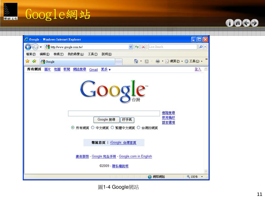
Task: Refresh the page in Internet Explorer
Action: [137, 47]
